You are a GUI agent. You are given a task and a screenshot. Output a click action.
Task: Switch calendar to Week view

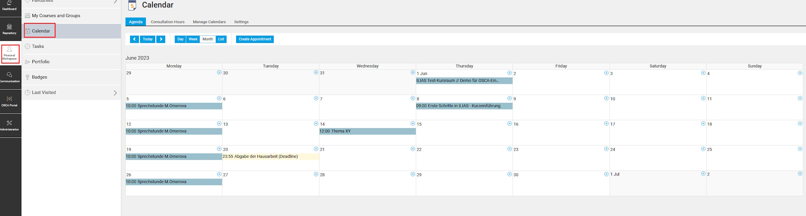coord(193,39)
